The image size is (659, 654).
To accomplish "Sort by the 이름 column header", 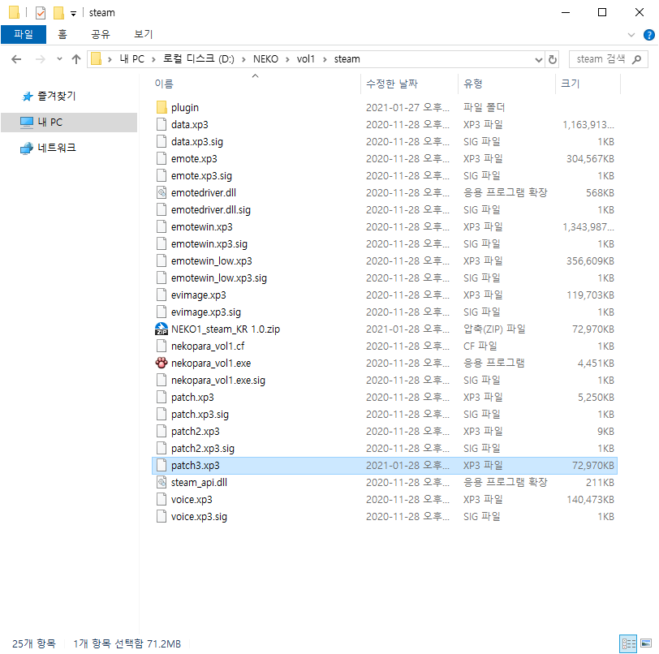I will tap(164, 84).
